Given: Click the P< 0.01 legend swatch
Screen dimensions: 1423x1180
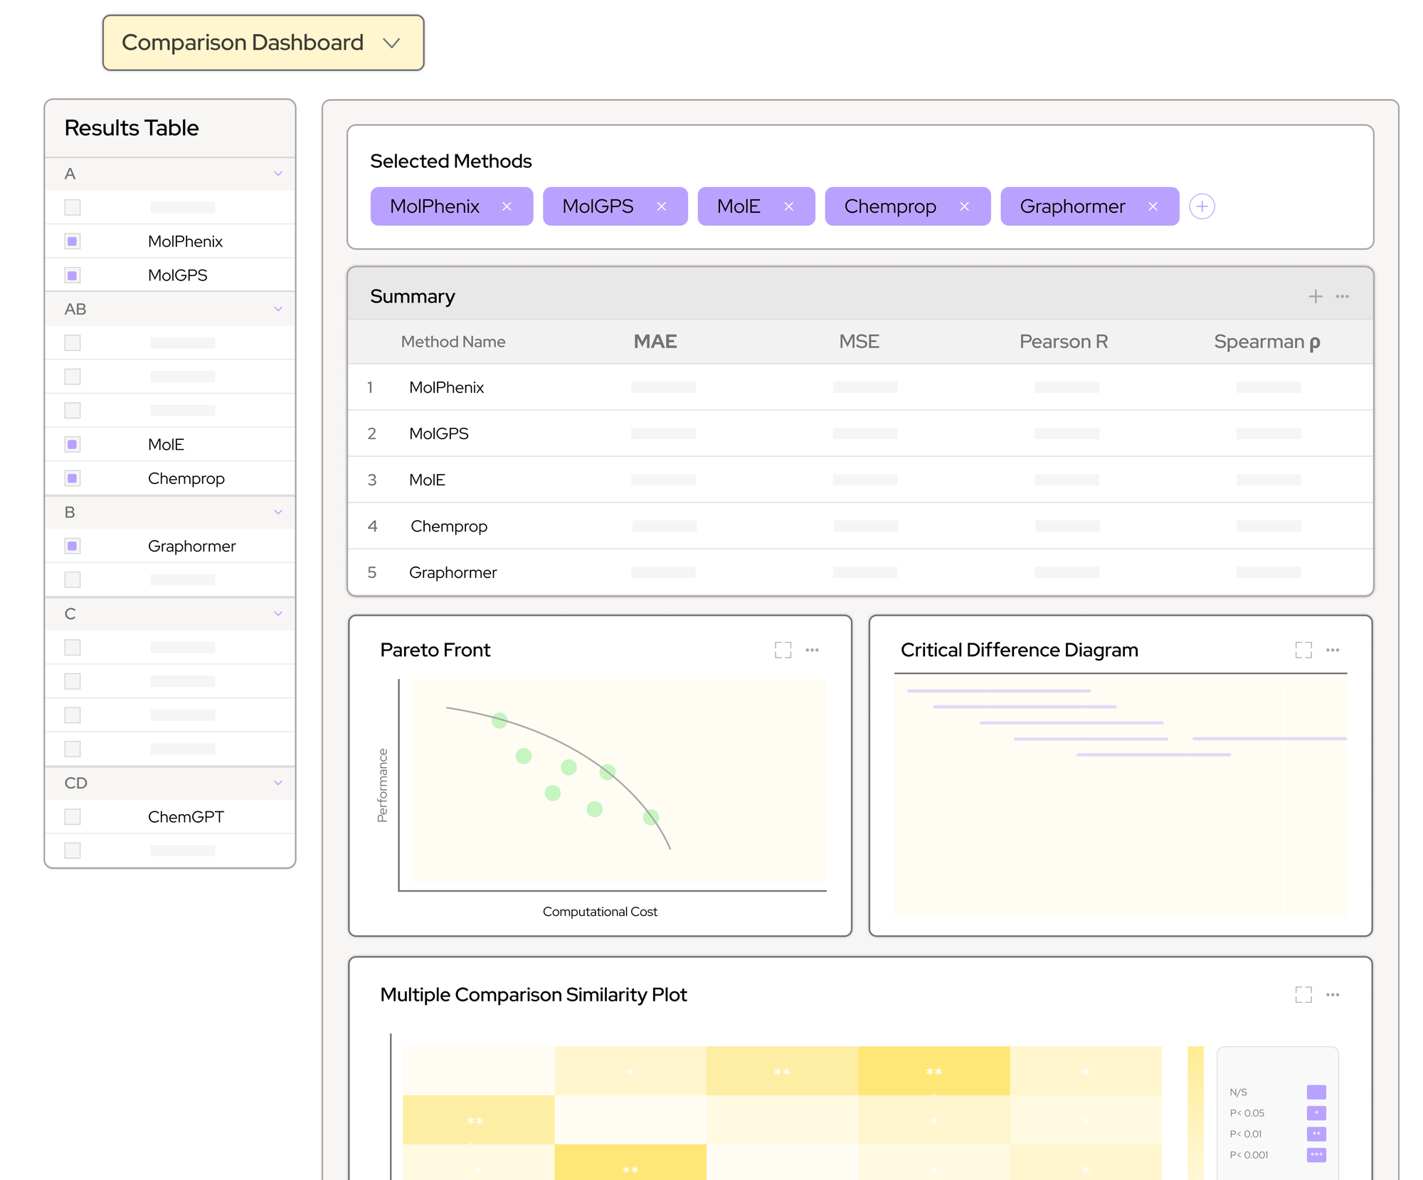Looking at the screenshot, I should pyautogui.click(x=1316, y=1134).
